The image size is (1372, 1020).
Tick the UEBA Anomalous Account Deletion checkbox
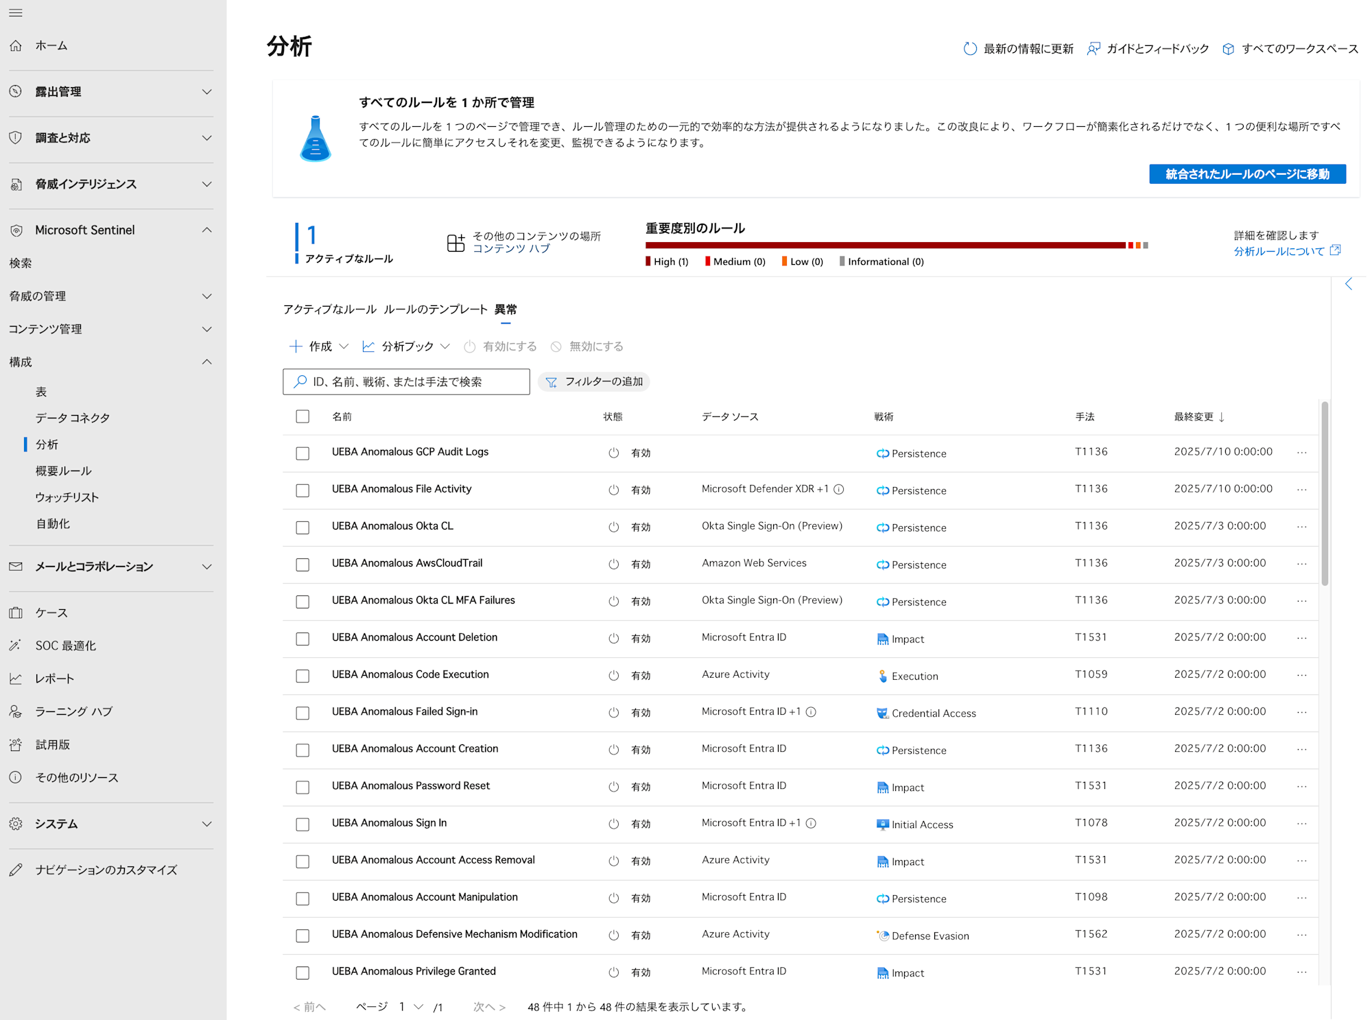(303, 639)
